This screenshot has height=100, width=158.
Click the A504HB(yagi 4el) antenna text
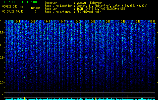(x=89, y=12)
